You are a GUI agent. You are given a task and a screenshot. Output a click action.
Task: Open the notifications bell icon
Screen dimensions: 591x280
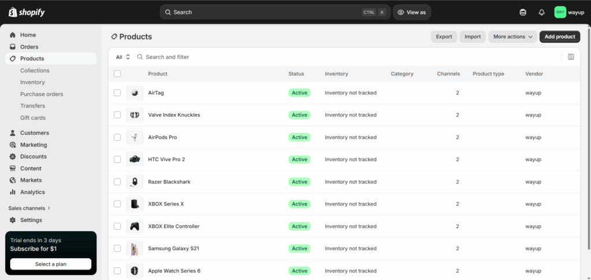tap(541, 13)
